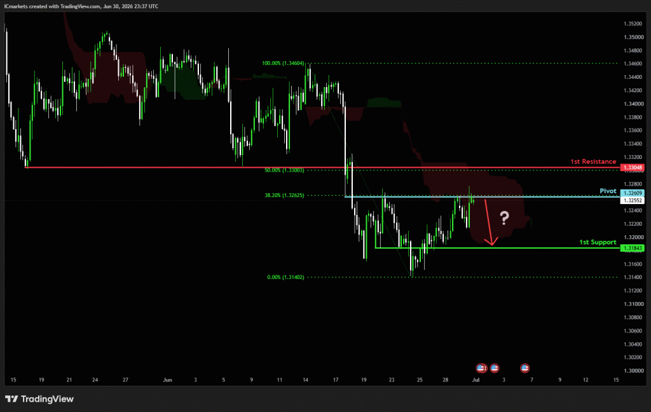Click the 50.00% (1.33003) Fibonacci label
Screen dimensions: 651x412
[x=284, y=170]
